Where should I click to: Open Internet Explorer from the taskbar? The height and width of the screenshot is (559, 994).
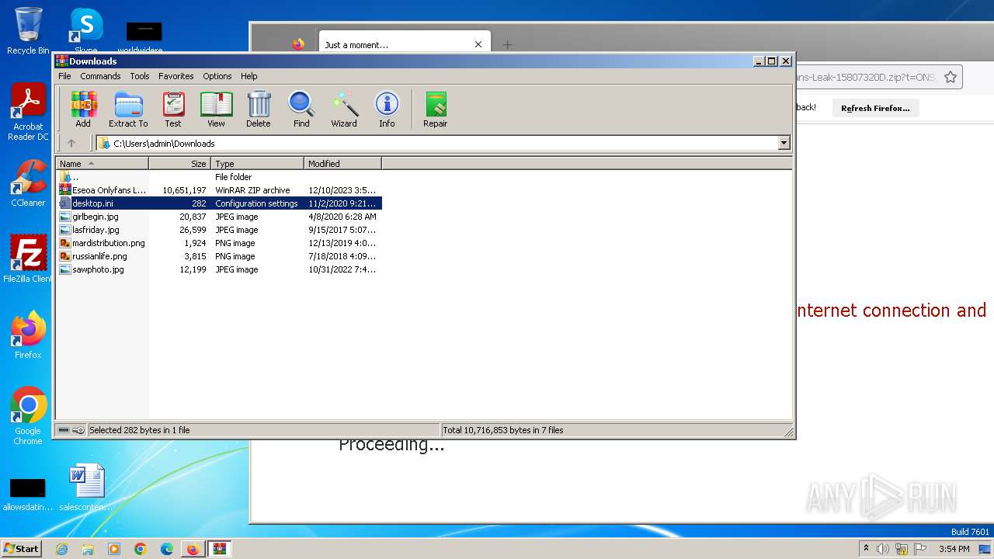(61, 549)
